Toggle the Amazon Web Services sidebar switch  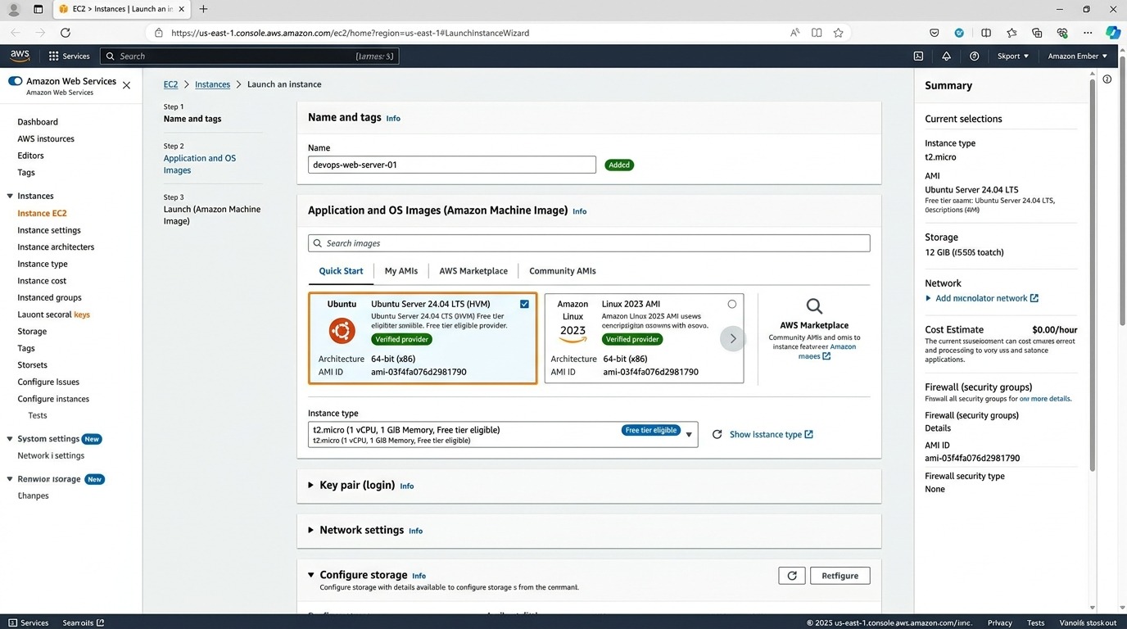(x=15, y=81)
